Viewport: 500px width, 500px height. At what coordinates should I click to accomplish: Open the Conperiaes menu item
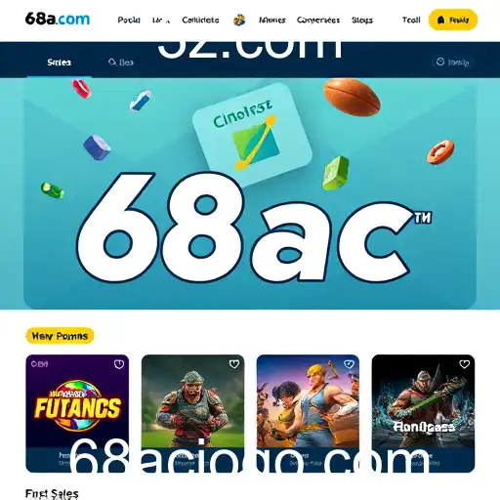[x=318, y=21]
